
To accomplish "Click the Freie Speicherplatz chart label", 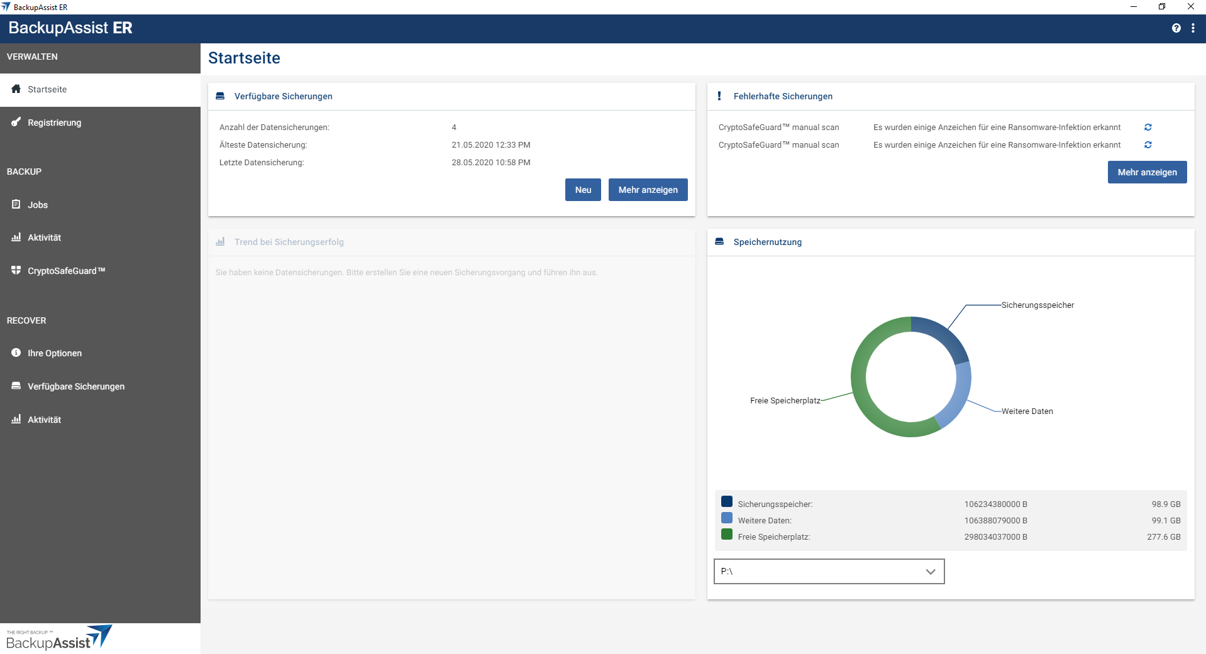I will [785, 400].
